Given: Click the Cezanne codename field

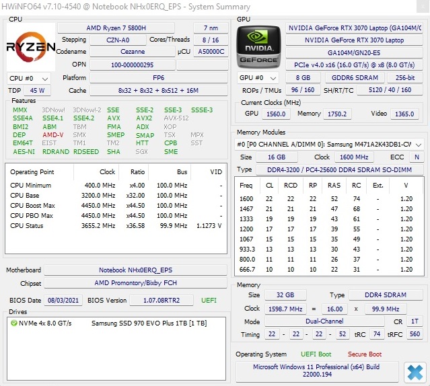Looking at the screenshot, I should click(x=133, y=52).
